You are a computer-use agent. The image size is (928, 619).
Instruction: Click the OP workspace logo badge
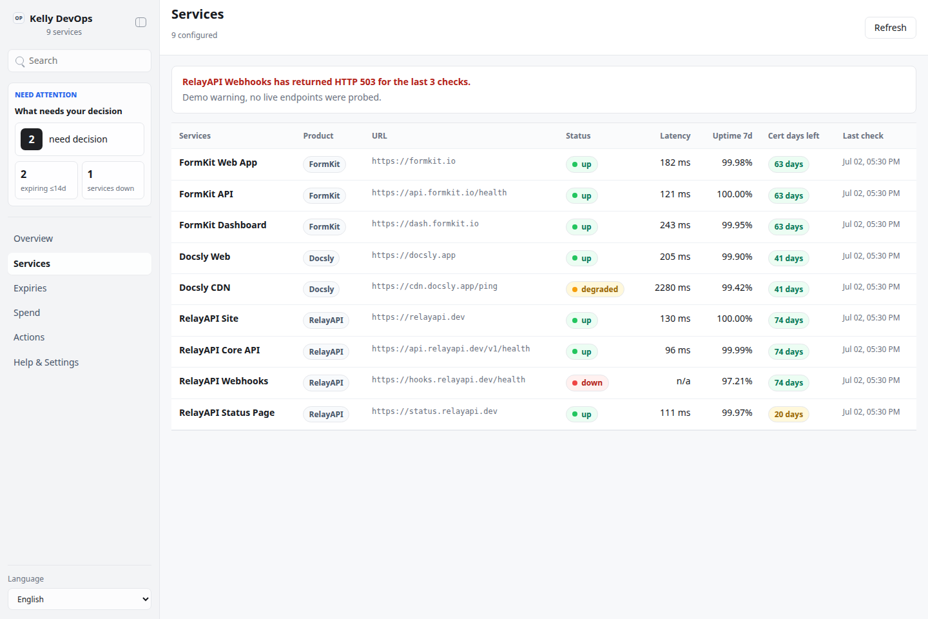click(19, 18)
